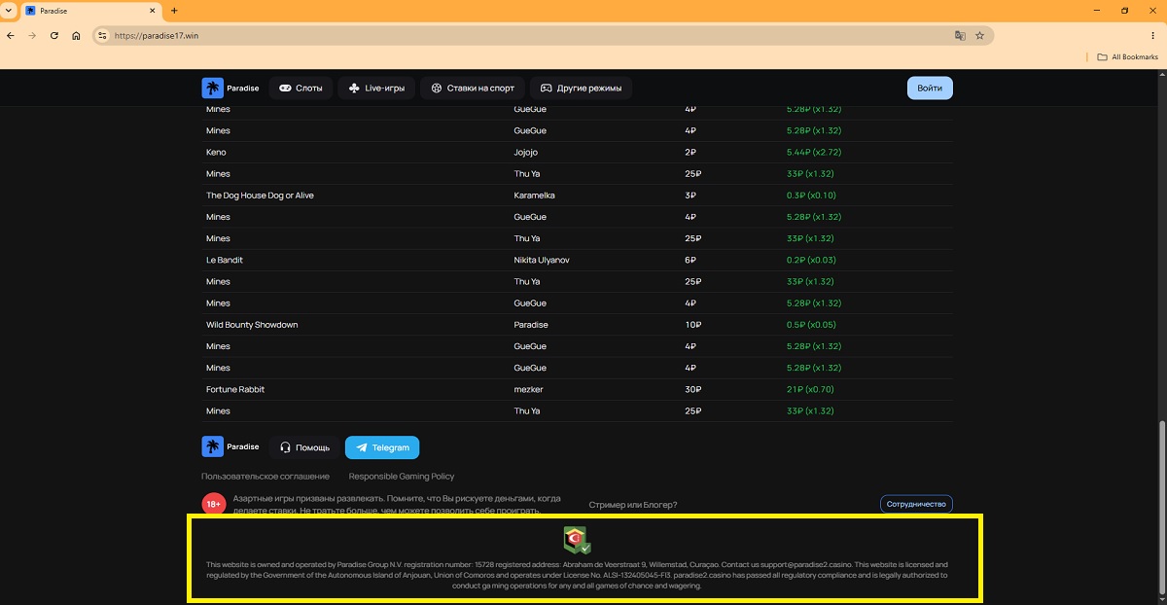Click the 5.44₽ (x2.72) payout

click(x=814, y=153)
